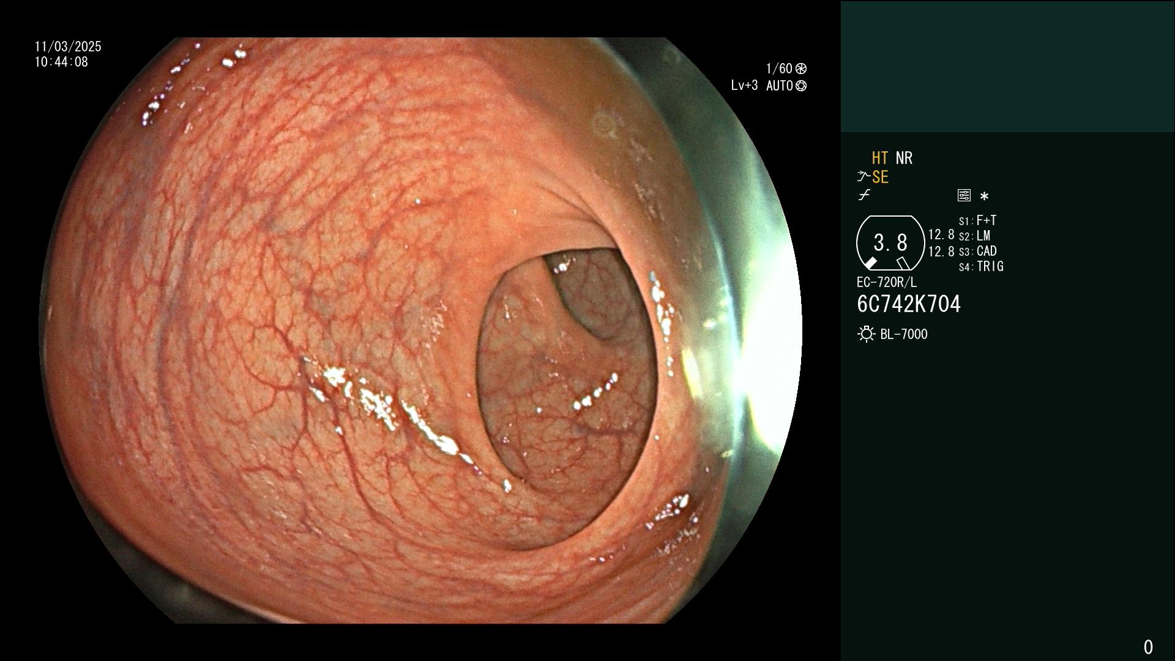
Task: Click the yellow SE label
Action: click(x=880, y=177)
